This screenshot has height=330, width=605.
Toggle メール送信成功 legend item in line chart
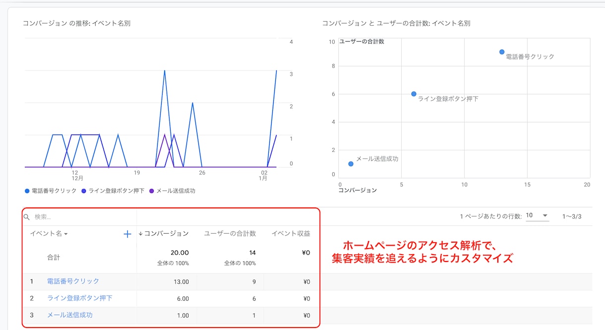(x=172, y=191)
